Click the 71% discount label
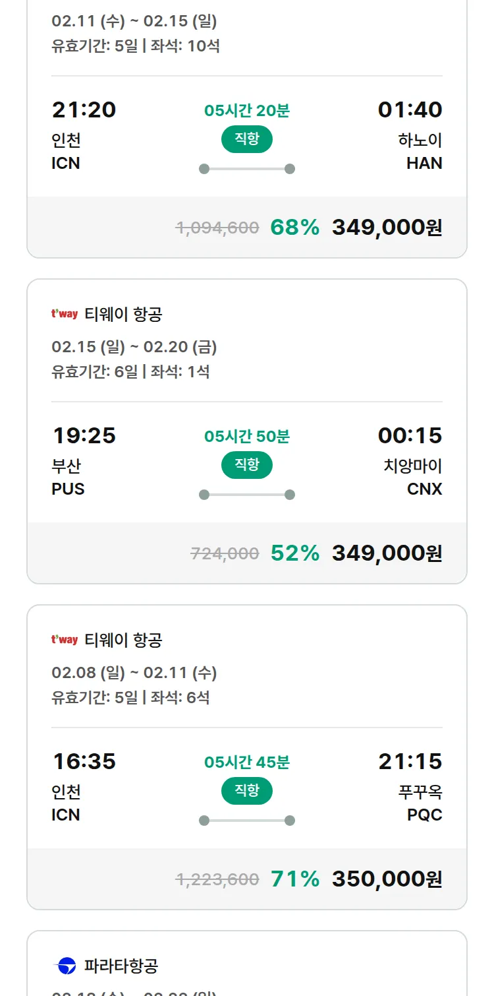Viewport: 494px width, 996px height. point(294,879)
